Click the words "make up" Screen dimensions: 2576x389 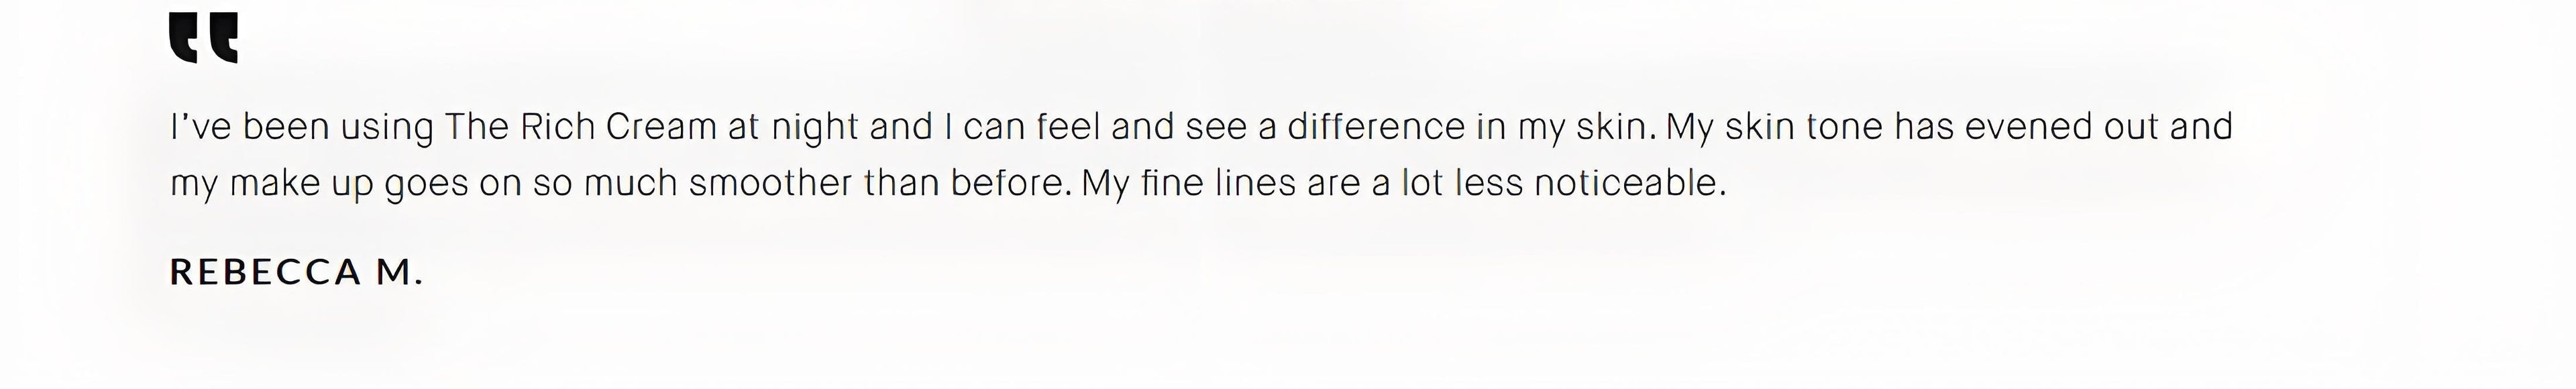301,184
